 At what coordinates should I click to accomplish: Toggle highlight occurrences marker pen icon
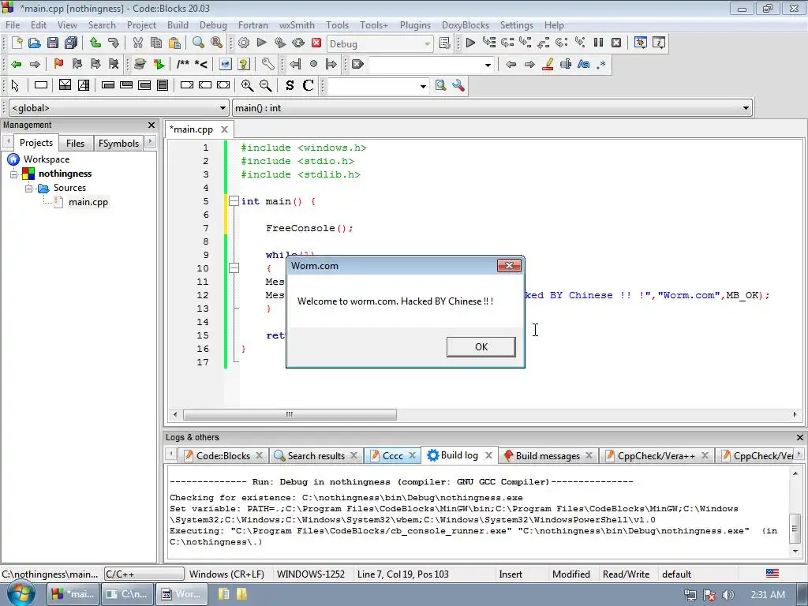(548, 64)
